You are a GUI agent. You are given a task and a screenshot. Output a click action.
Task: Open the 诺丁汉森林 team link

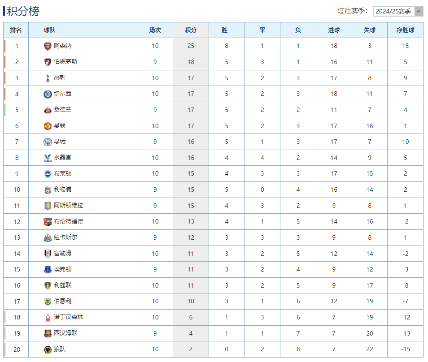click(x=68, y=317)
